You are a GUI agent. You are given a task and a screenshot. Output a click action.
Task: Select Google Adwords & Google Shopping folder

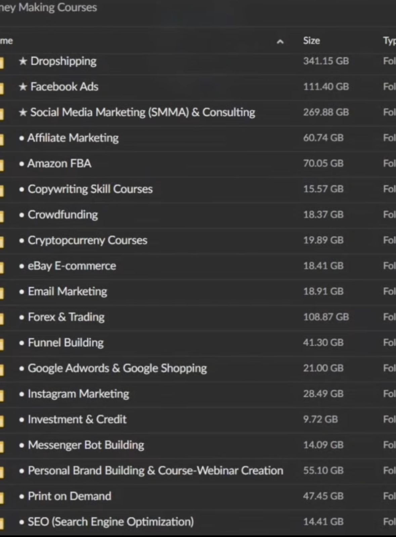point(117,368)
